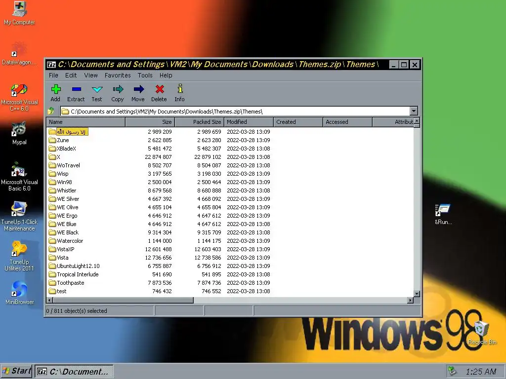The image size is (506, 379).
Task: Sort by Packed Size column header
Action: click(x=200, y=122)
